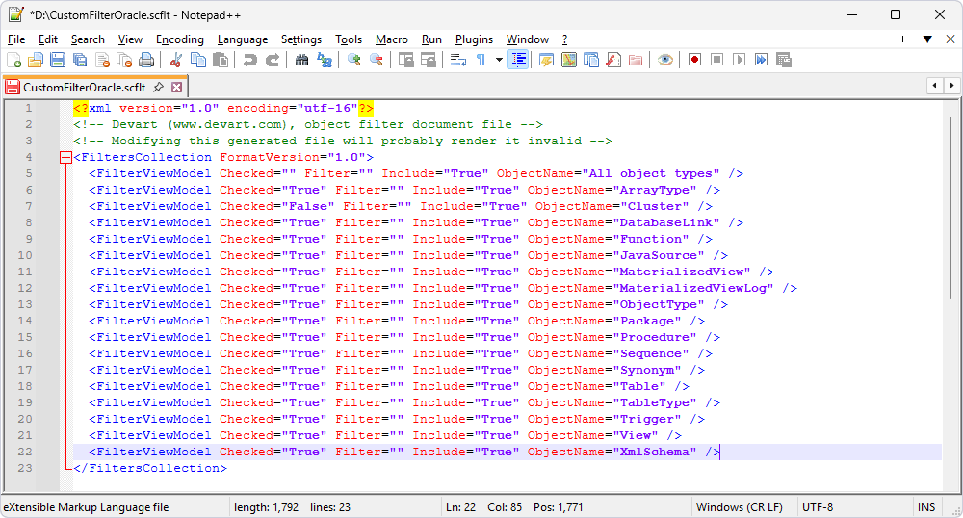Toggle the indent guide button

tap(518, 60)
